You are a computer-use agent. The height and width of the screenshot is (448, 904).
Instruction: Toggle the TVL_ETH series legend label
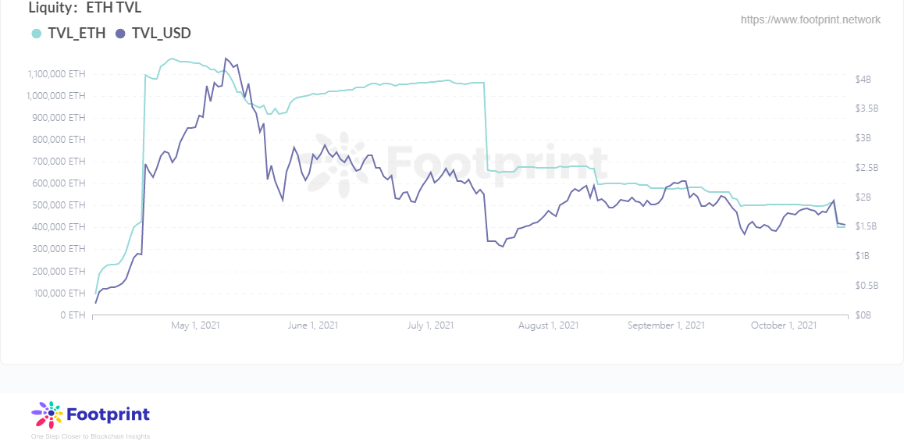77,34
